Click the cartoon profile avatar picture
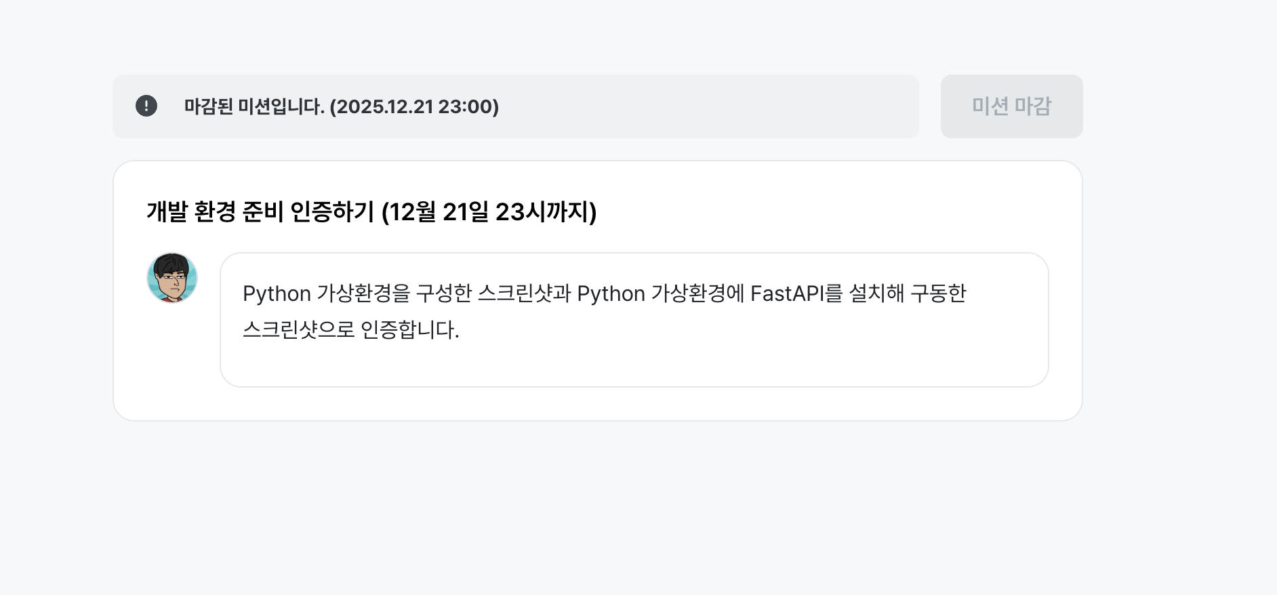Viewport: 1277px width, 595px height. (x=172, y=278)
